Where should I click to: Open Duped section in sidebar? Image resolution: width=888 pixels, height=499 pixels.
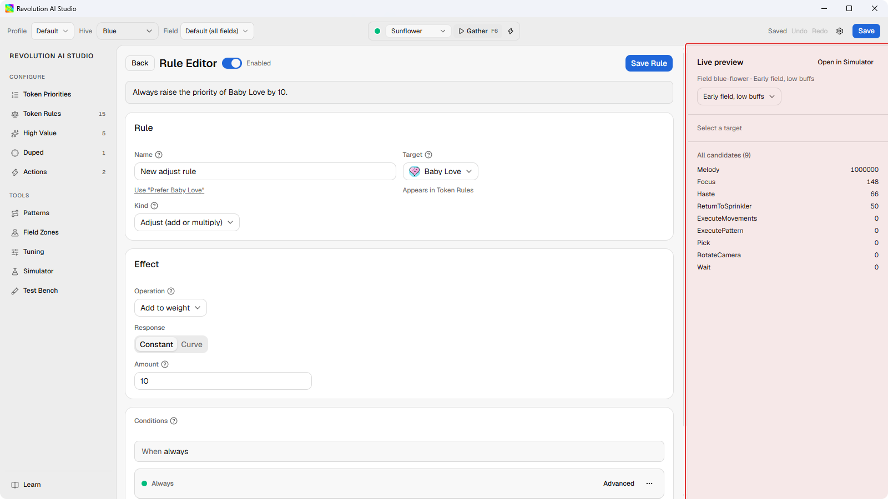click(58, 152)
